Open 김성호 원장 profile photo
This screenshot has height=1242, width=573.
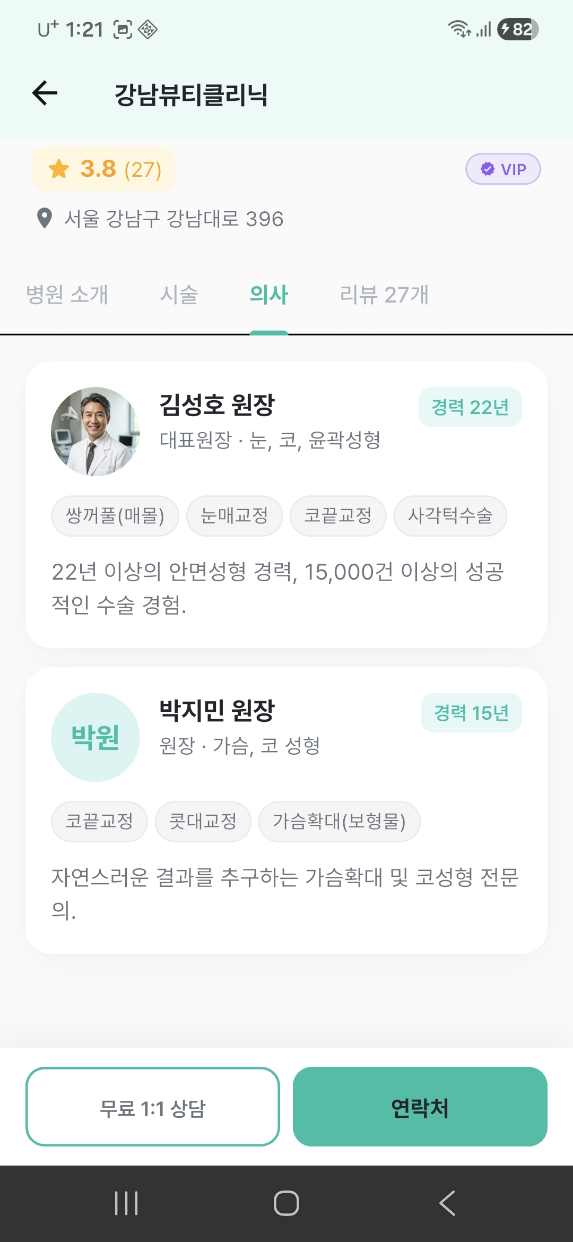[95, 432]
